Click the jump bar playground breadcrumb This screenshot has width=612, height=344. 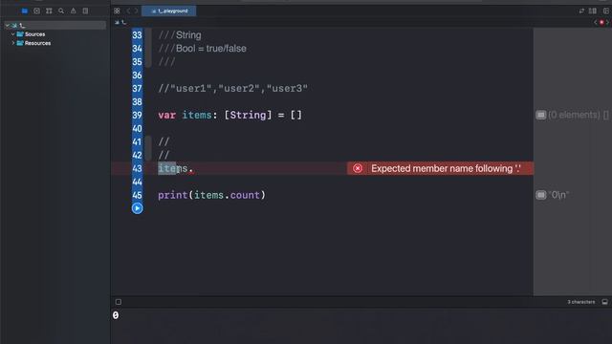click(x=120, y=22)
